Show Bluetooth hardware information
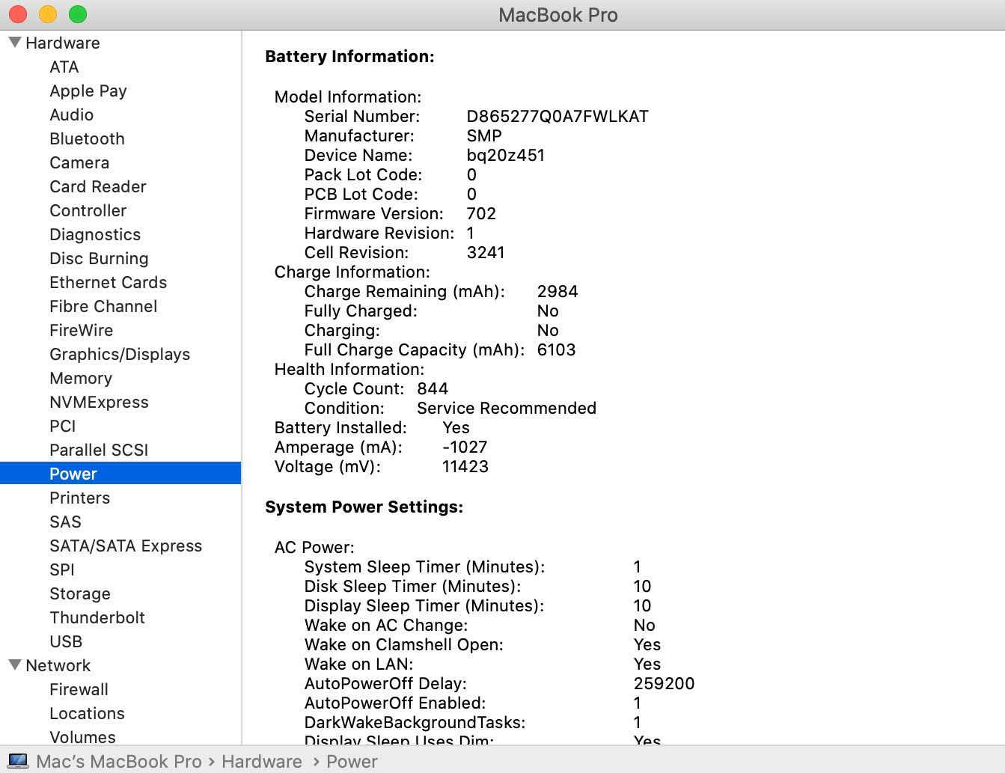 pos(87,138)
